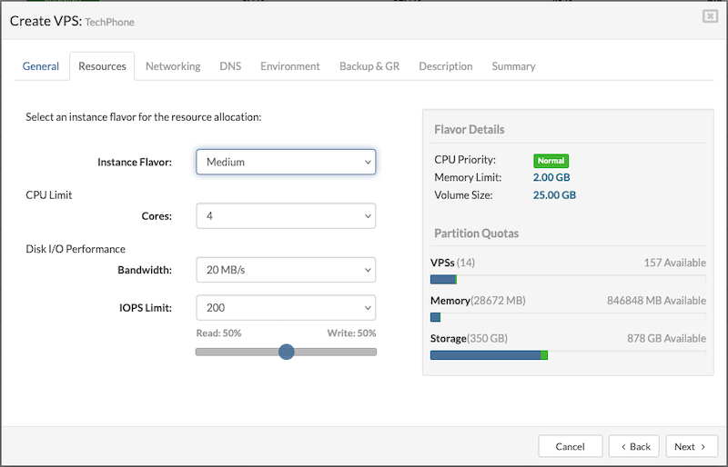The image size is (728, 467).
Task: Click the Storage quota progress bar
Action: pyautogui.click(x=567, y=355)
